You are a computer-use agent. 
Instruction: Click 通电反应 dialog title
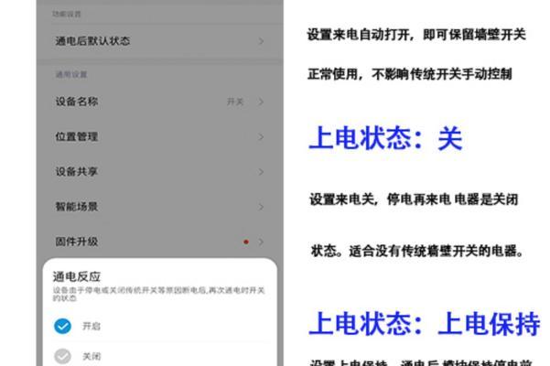[x=77, y=276]
